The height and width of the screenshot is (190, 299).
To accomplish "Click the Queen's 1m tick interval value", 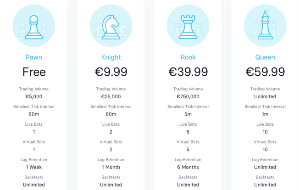I will [x=265, y=114].
